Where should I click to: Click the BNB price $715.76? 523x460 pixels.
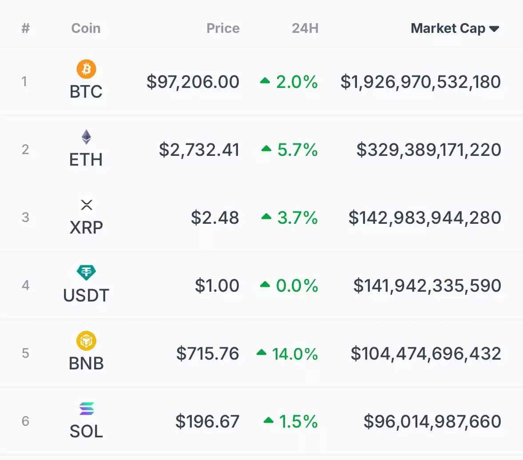tap(207, 353)
